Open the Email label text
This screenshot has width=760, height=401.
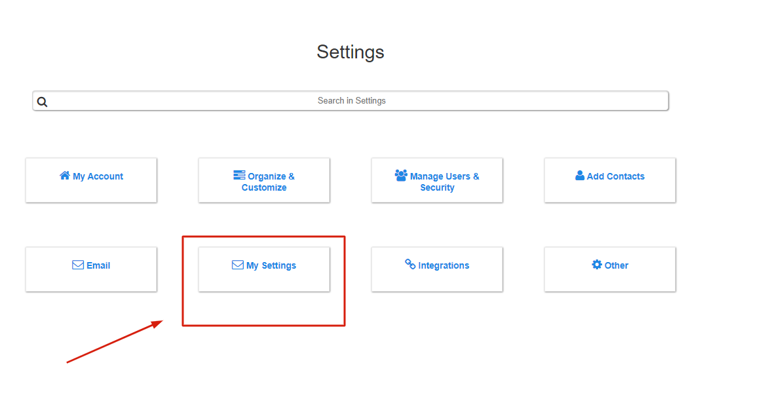pyautogui.click(x=98, y=265)
